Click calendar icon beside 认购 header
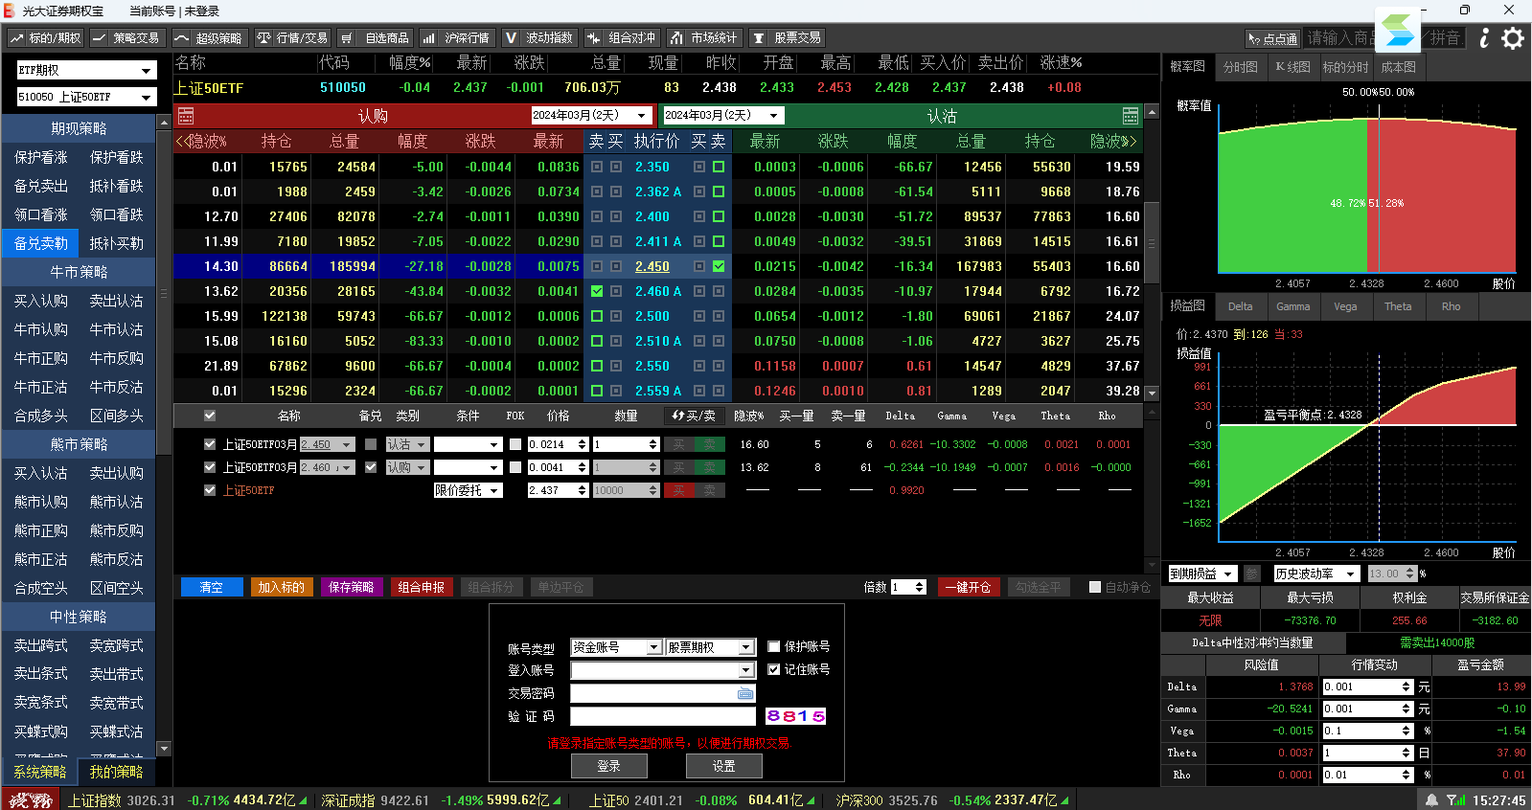This screenshot has height=810, width=1532. tap(186, 116)
